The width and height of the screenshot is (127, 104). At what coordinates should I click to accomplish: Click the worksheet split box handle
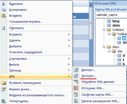tap(91, 1)
